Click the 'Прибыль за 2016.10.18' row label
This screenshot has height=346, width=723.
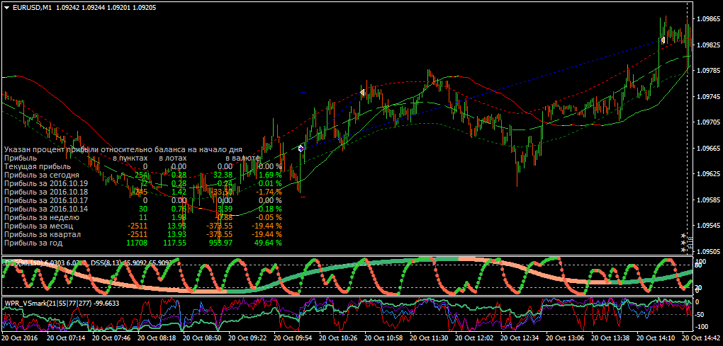click(45, 192)
